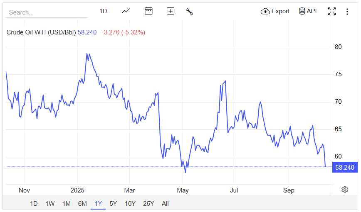Select the 1M time range
The height and width of the screenshot is (212, 361).
(x=66, y=204)
